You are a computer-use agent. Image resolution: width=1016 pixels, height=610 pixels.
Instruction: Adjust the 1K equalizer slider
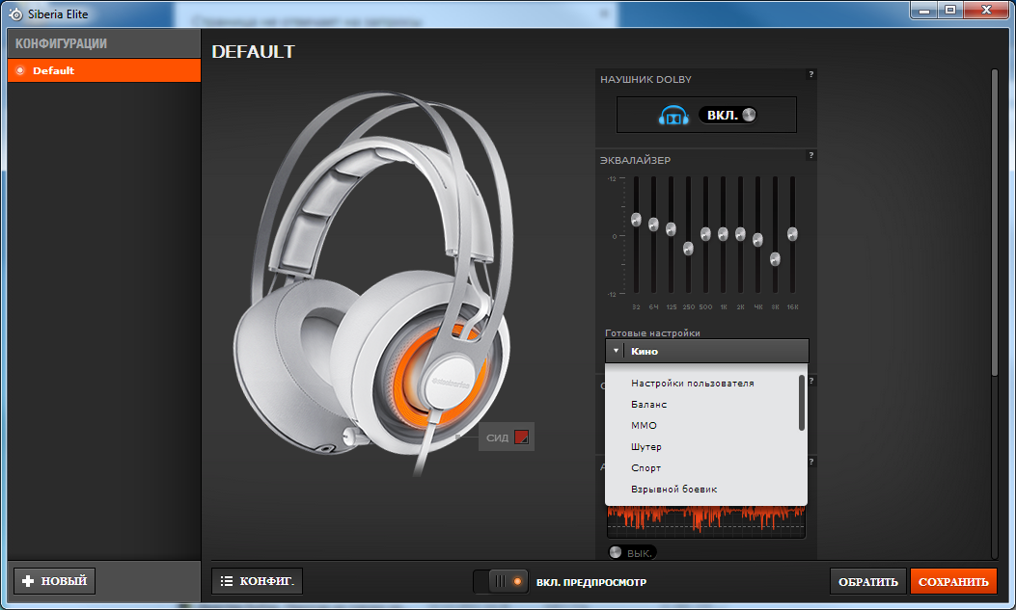(723, 233)
